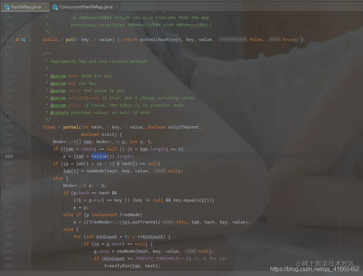Click the fold end marker at line 624

tap(31, 120)
